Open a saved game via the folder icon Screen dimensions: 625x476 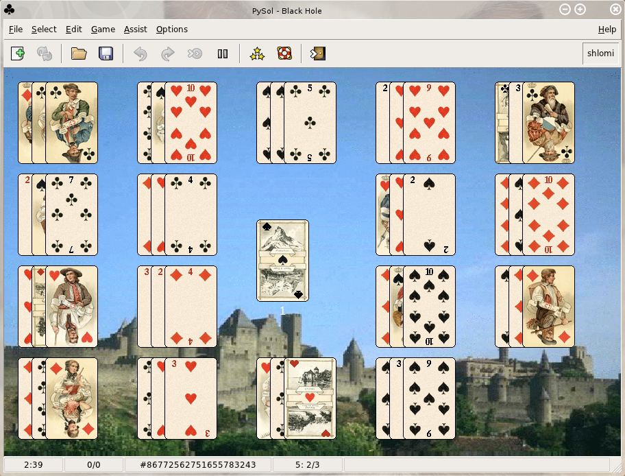pos(79,53)
